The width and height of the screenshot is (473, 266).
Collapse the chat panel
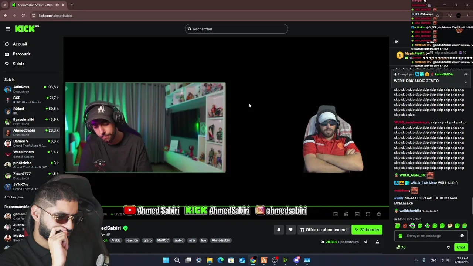click(x=397, y=42)
